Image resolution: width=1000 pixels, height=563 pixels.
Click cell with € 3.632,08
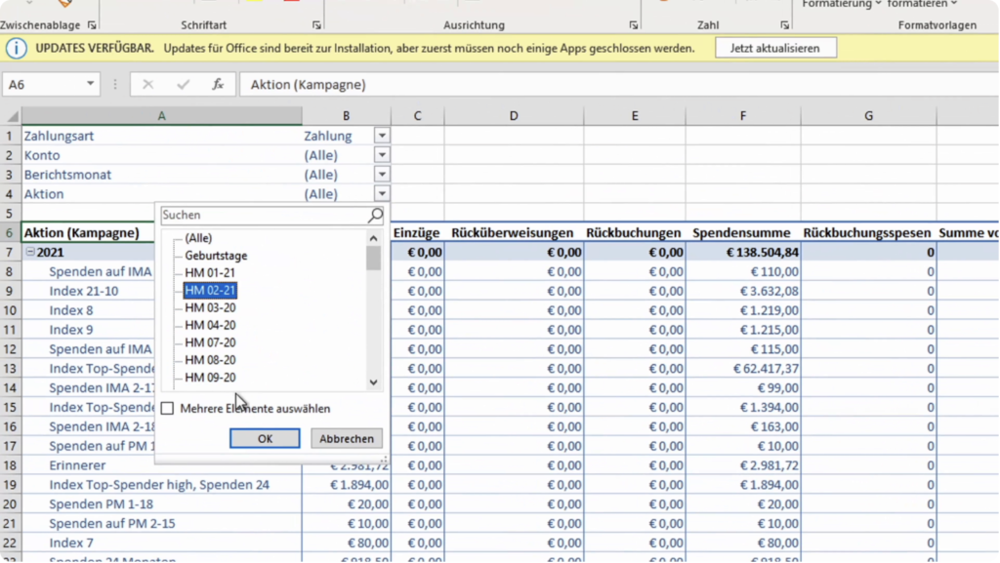pos(743,291)
